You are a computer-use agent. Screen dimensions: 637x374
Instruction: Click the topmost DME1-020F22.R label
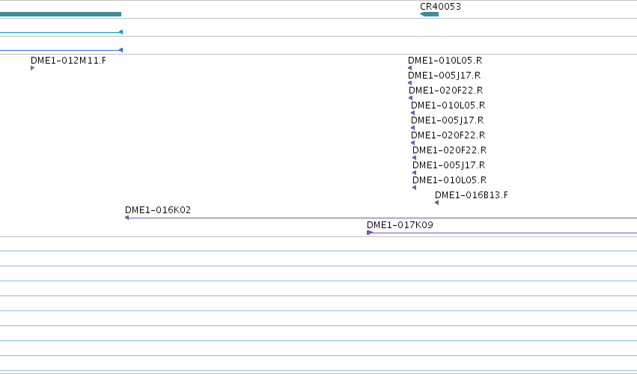point(445,91)
